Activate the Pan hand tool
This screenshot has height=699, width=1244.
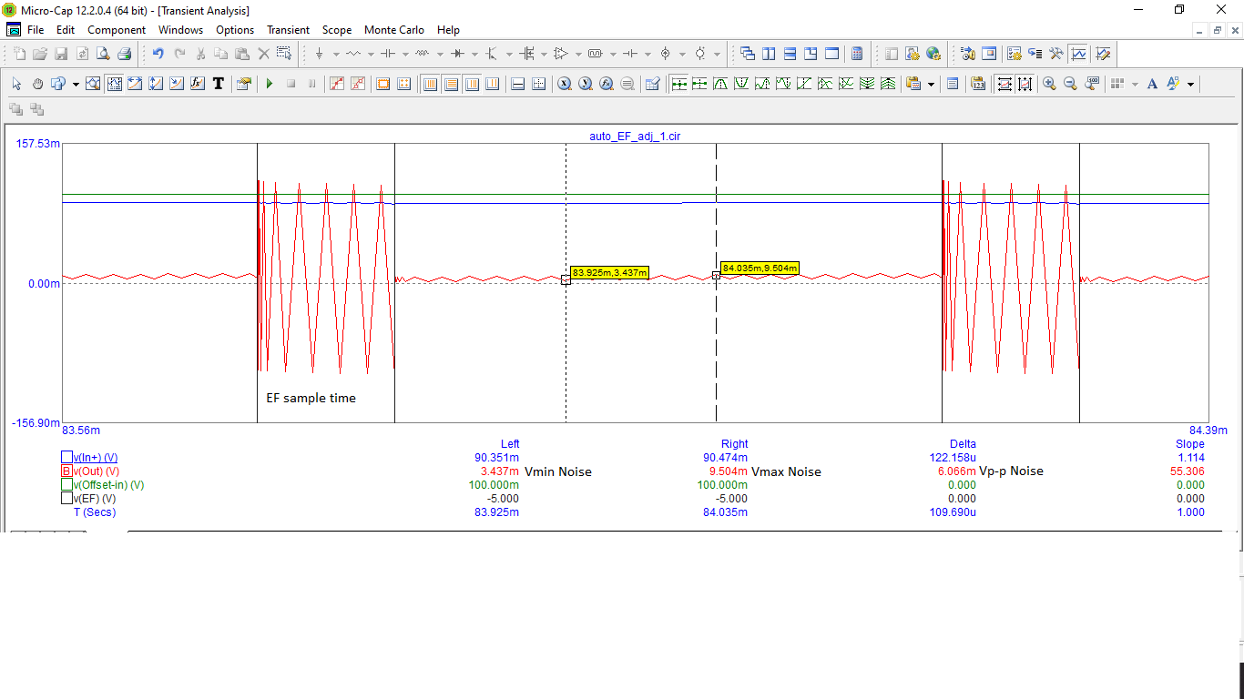click(37, 84)
